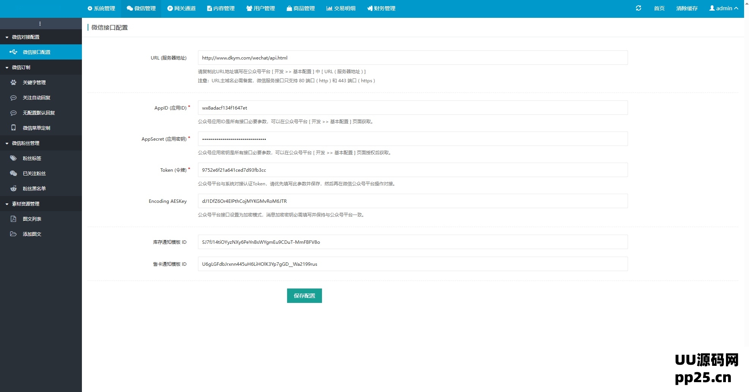Open 微信菜单定制 via its phone icon
Image resolution: width=749 pixels, height=392 pixels.
tap(14, 128)
